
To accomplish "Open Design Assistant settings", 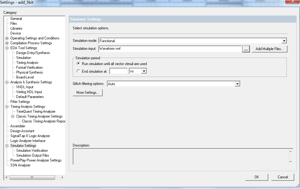I will pyautogui.click(x=22, y=131).
